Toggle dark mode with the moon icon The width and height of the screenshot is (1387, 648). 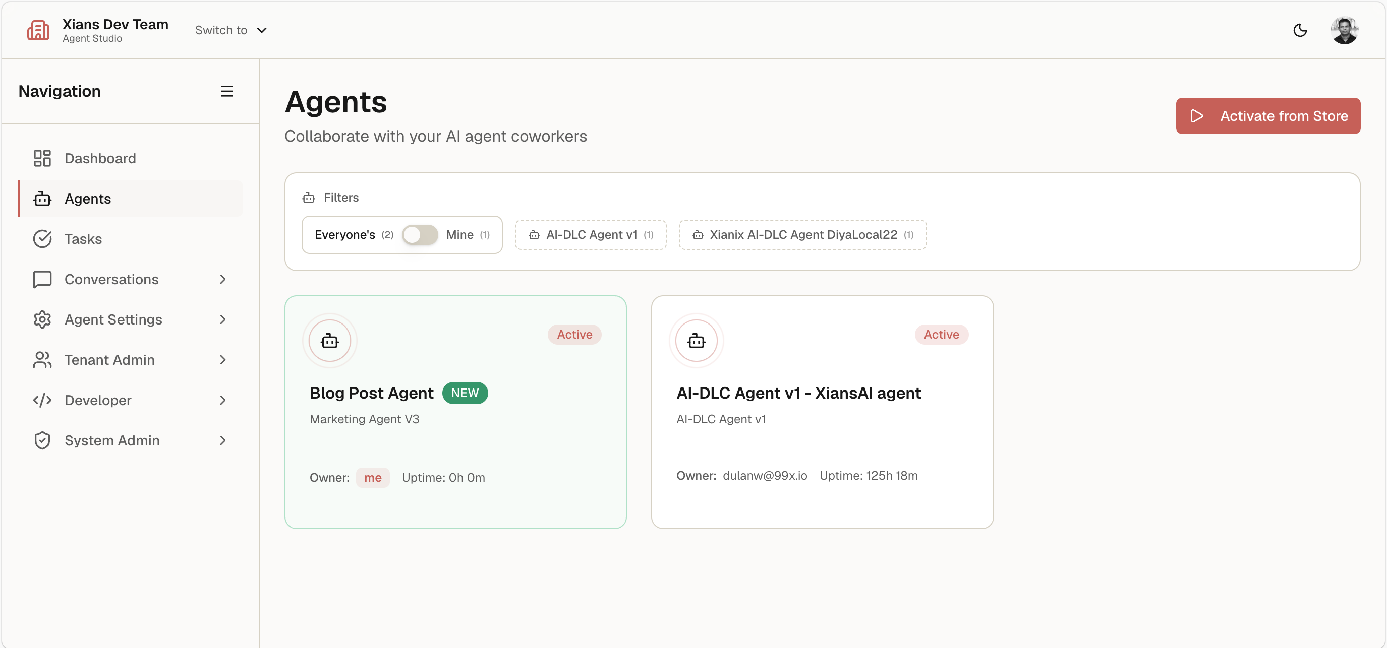point(1300,30)
